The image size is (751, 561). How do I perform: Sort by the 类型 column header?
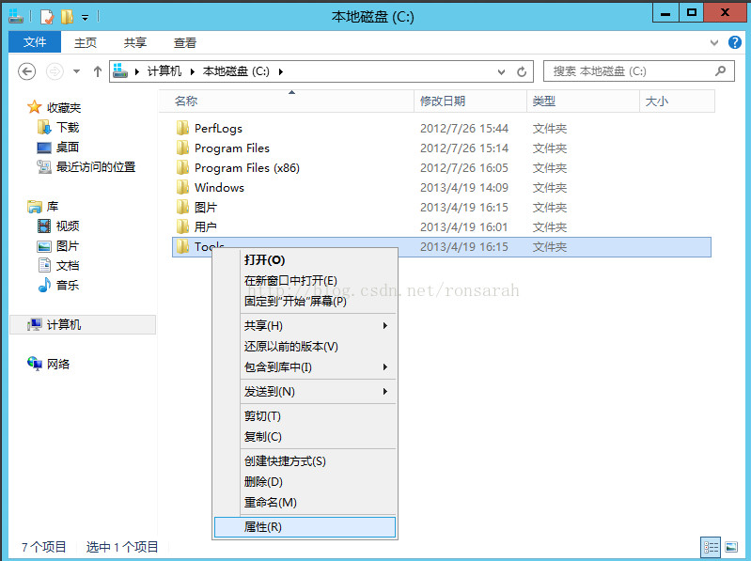coord(584,101)
